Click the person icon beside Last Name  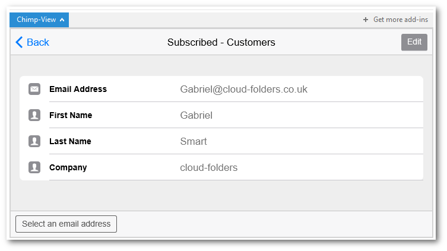[34, 141]
